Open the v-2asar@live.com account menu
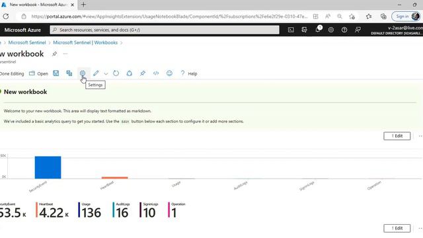Image resolution: width=423 pixels, height=238 pixels. 397,30
